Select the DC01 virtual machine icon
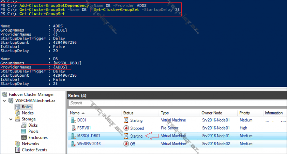287x154 pixels. coord(73,120)
